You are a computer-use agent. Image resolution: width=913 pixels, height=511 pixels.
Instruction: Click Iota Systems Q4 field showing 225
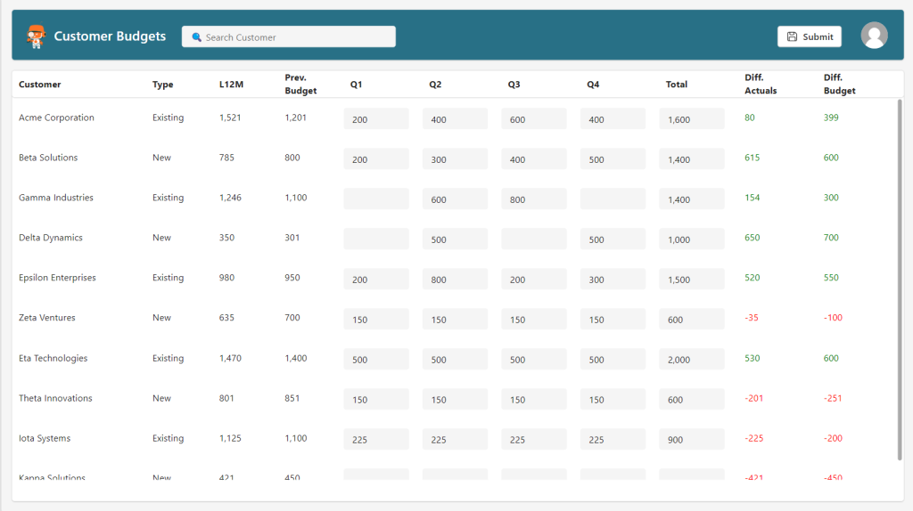coord(613,440)
